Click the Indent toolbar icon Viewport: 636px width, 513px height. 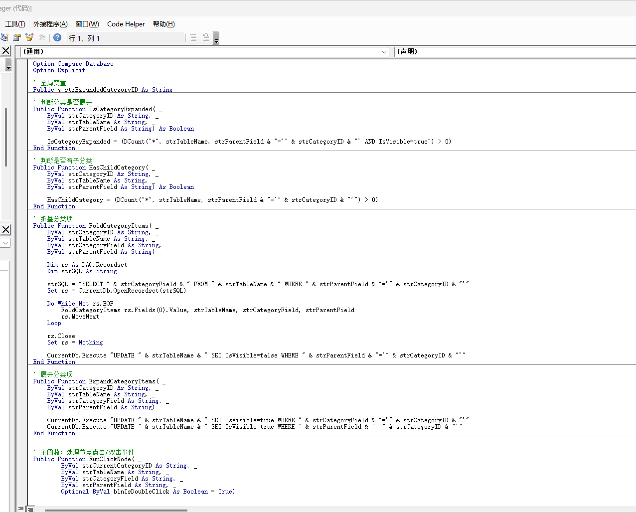(193, 37)
